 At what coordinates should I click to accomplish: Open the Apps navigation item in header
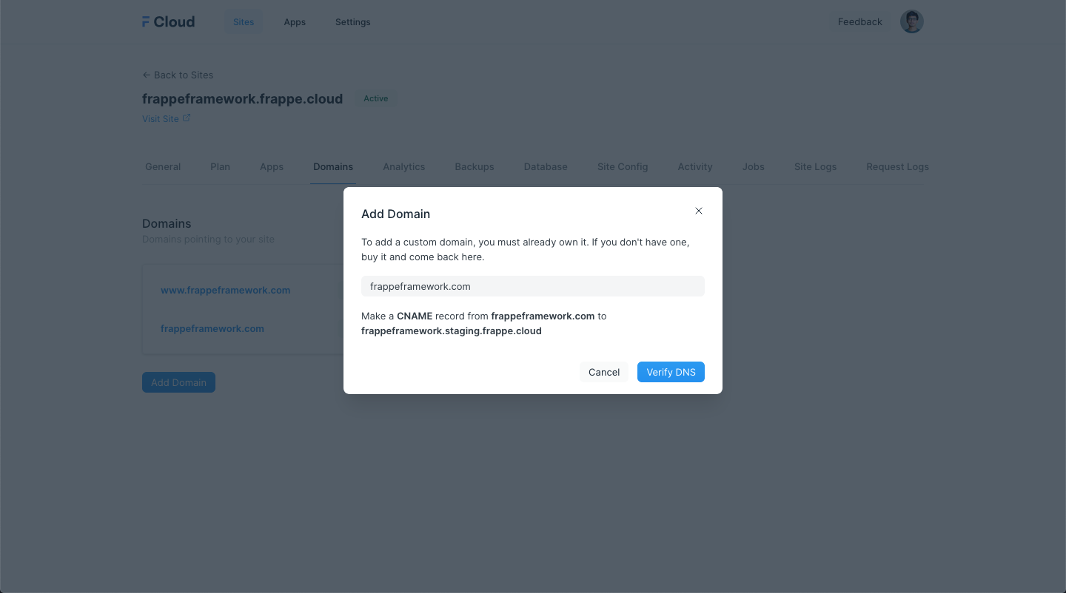click(295, 22)
